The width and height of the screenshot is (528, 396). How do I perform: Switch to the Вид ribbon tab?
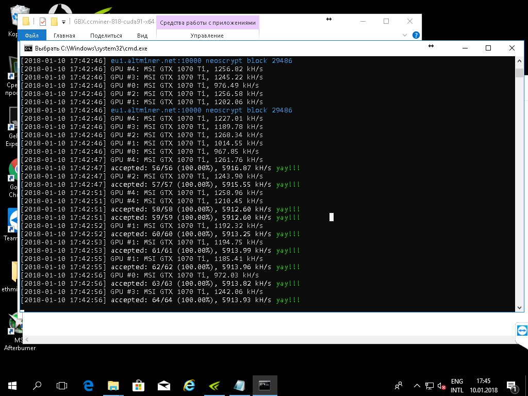tap(142, 36)
